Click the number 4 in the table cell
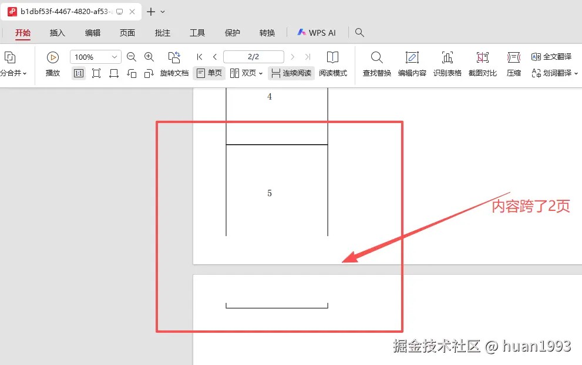This screenshot has width=582, height=365. (270, 97)
